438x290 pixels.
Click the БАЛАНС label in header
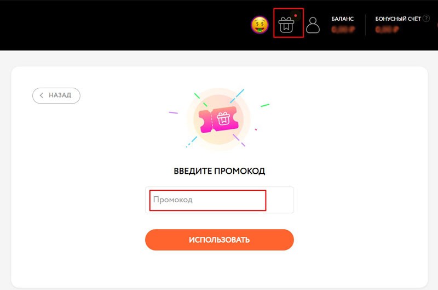[x=343, y=19]
